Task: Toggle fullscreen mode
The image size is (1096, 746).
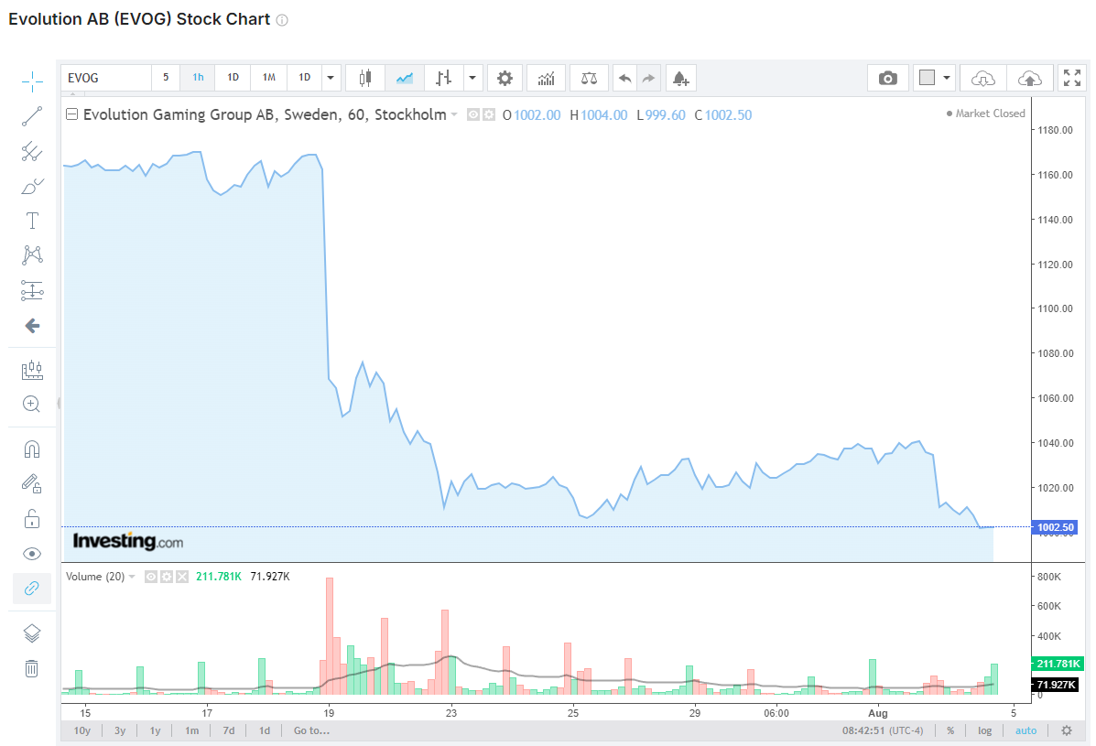Action: tap(1072, 78)
